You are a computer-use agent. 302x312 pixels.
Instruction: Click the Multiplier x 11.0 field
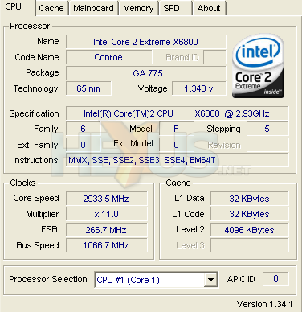107,214
